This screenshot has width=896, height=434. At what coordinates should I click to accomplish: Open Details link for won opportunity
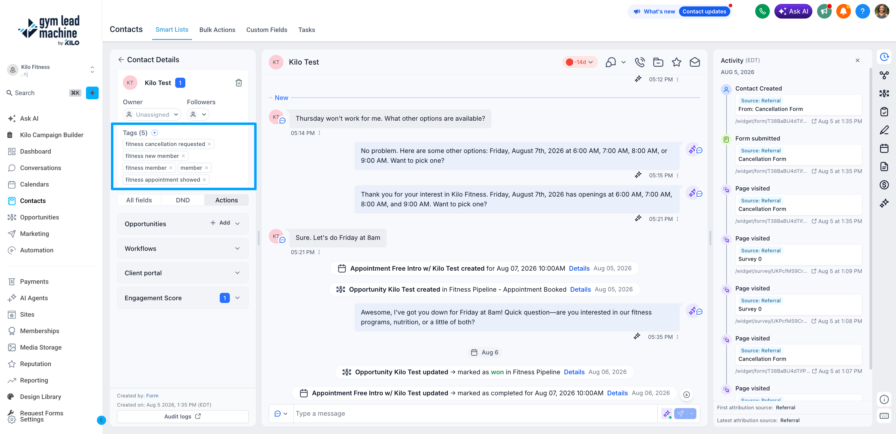click(574, 372)
